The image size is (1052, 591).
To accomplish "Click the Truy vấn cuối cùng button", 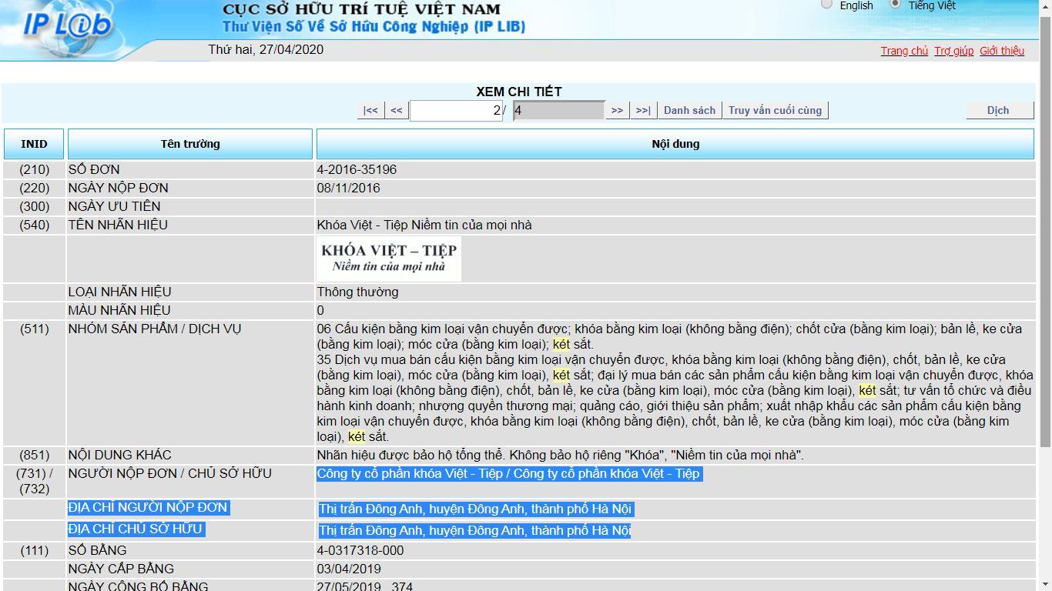I will tap(775, 110).
